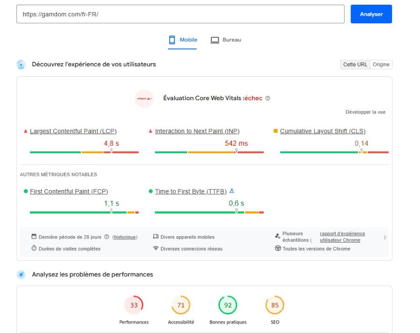This screenshot has height=333, width=420.
Task: Open rapport d'expérience utilisateur Chrome link
Action: click(342, 237)
